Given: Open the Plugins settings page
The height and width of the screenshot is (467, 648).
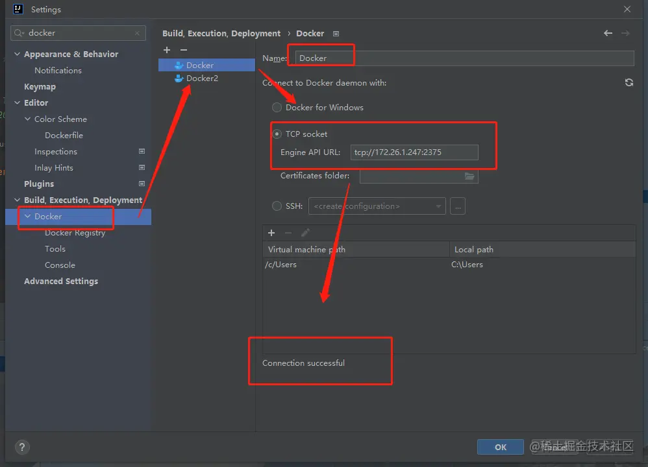Looking at the screenshot, I should (39, 184).
